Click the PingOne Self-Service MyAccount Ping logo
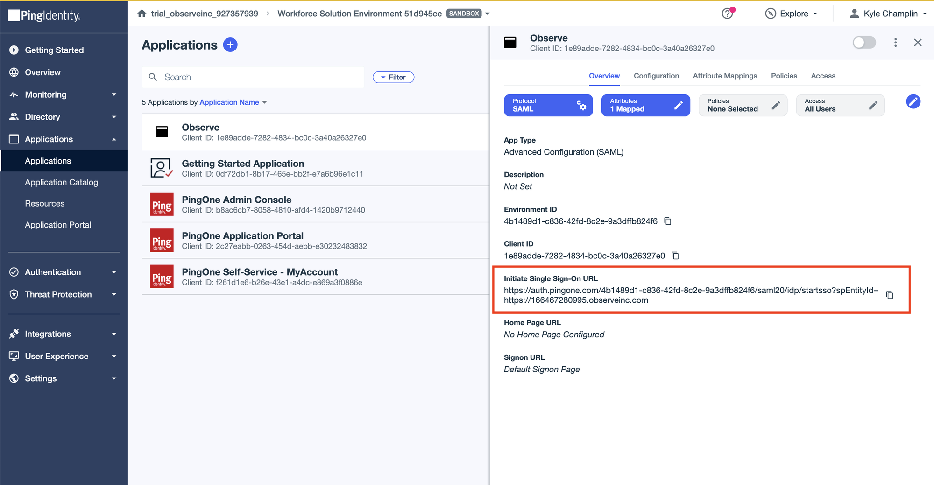 pyautogui.click(x=162, y=277)
